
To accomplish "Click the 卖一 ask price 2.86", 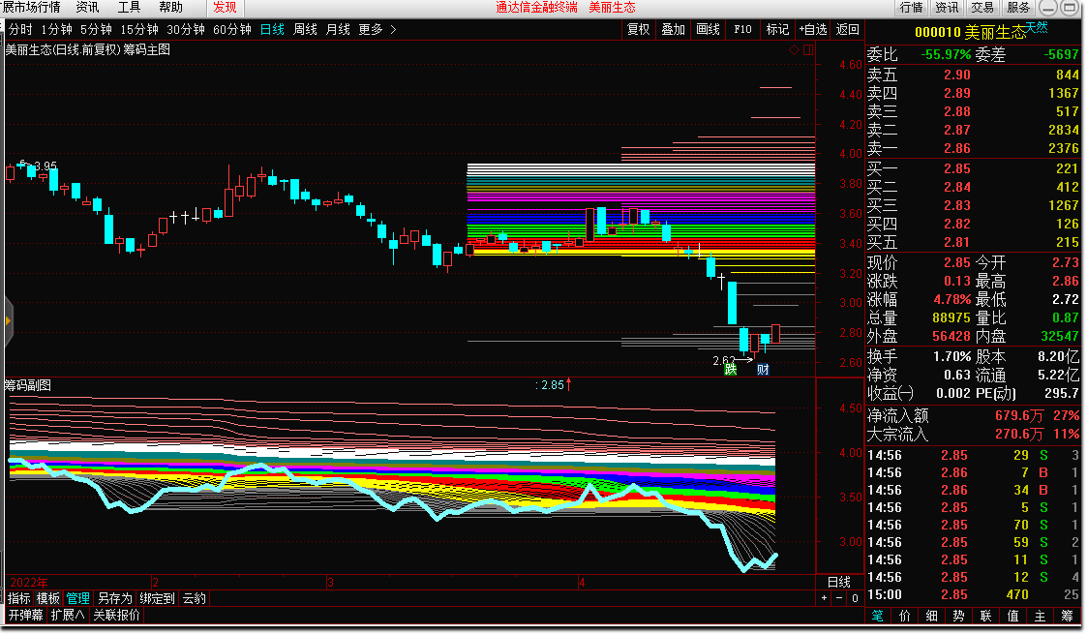I will pos(956,148).
